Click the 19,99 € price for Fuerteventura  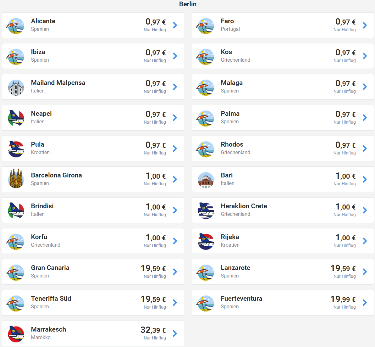tap(343, 299)
